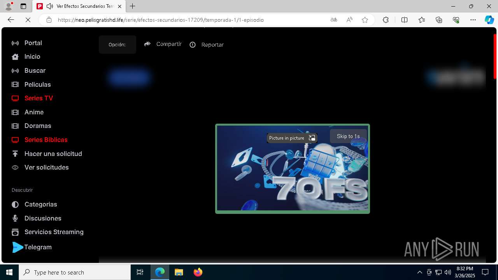The image size is (498, 280).
Task: Open Ver solicitudes link
Action: [x=47, y=167]
